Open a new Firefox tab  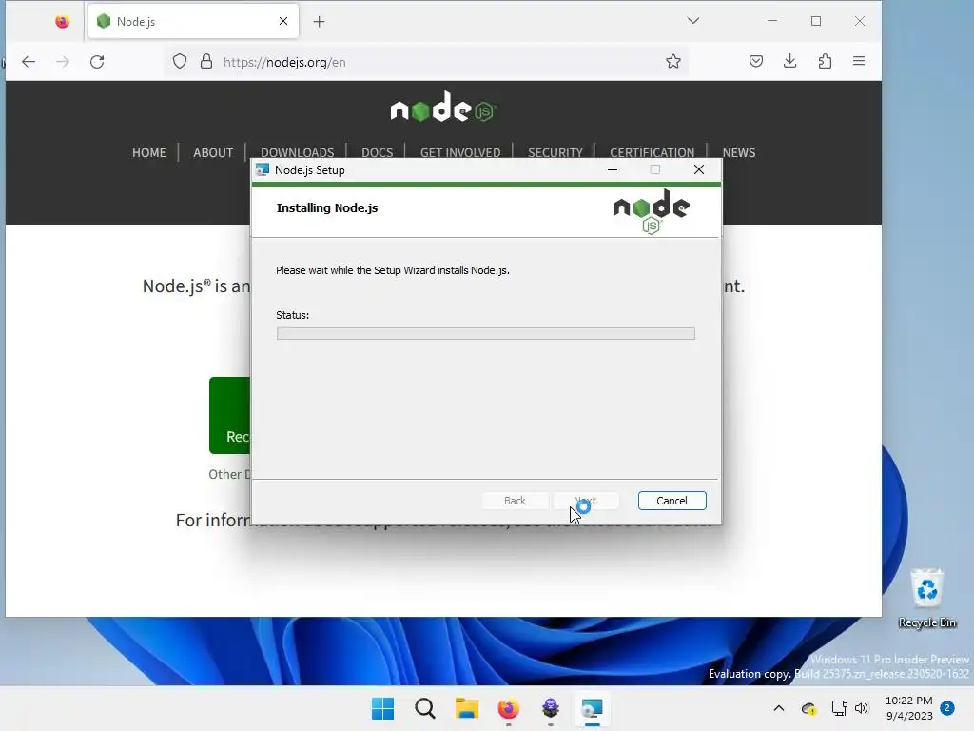pyautogui.click(x=320, y=22)
